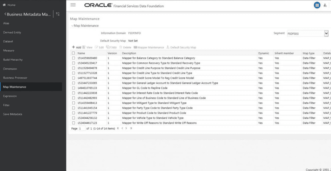Click the Edit toolbar button
Image resolution: width=331 pixels, height=171 pixels.
coord(99,47)
